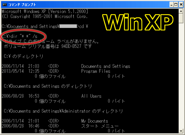This screenshot has width=185, height=135.
Task: Click the コマンド プロンプト title bar text
Action: [22, 5]
